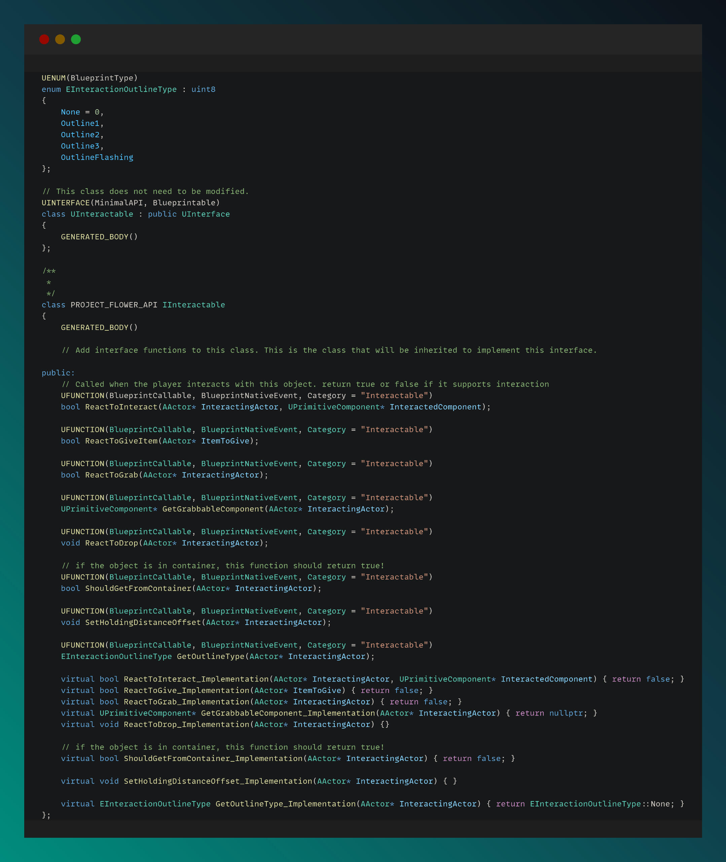The height and width of the screenshot is (862, 726).
Task: Click the InteractedComponent parameter in the ReactToInteract declaration
Action: 435,407
